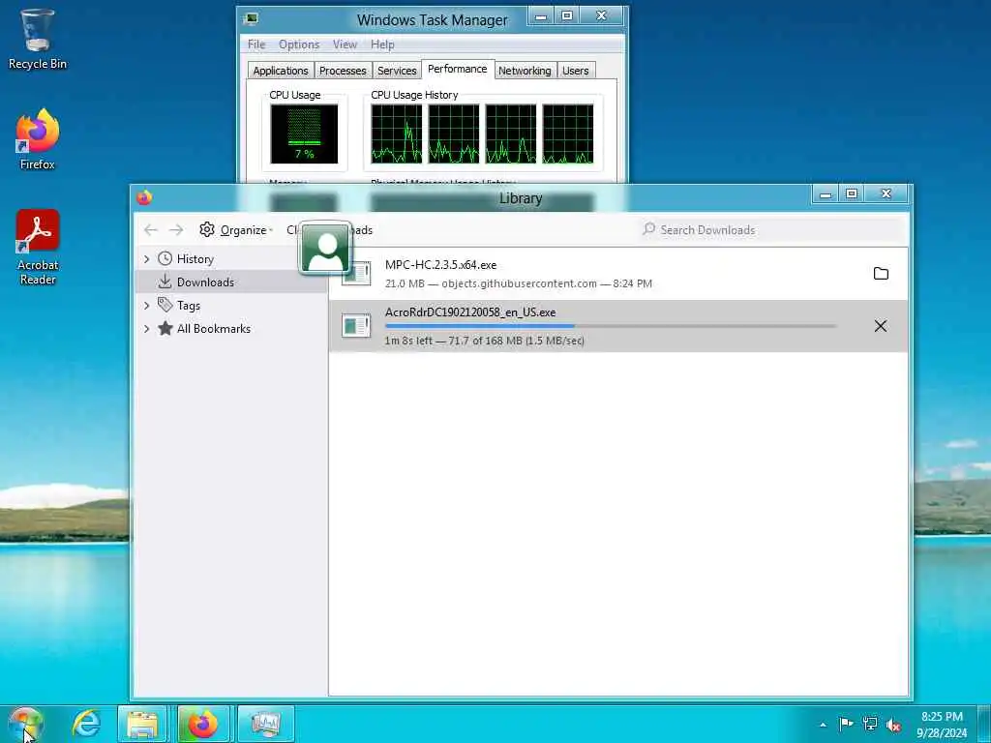Open containing folder for MPC-HC download

881,274
